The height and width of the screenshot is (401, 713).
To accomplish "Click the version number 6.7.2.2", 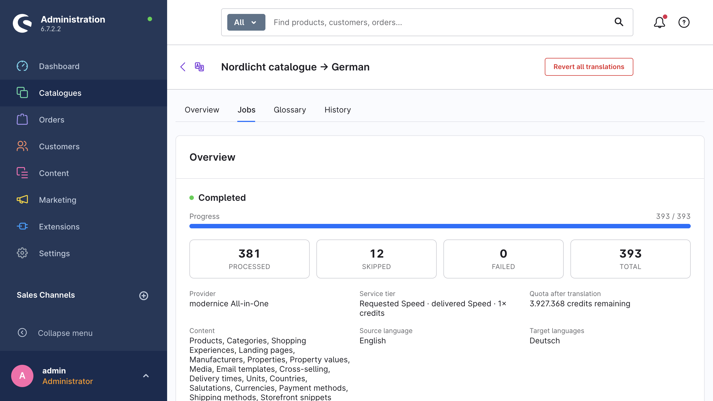I will point(51,29).
